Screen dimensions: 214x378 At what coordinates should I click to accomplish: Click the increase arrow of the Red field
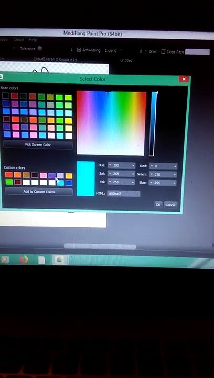click(x=175, y=166)
